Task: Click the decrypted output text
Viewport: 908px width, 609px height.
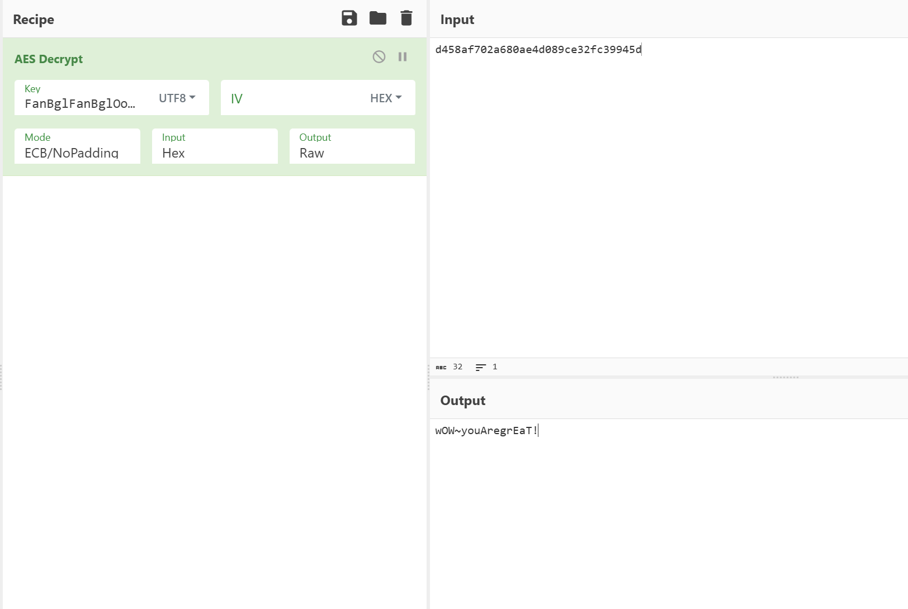Action: point(486,431)
